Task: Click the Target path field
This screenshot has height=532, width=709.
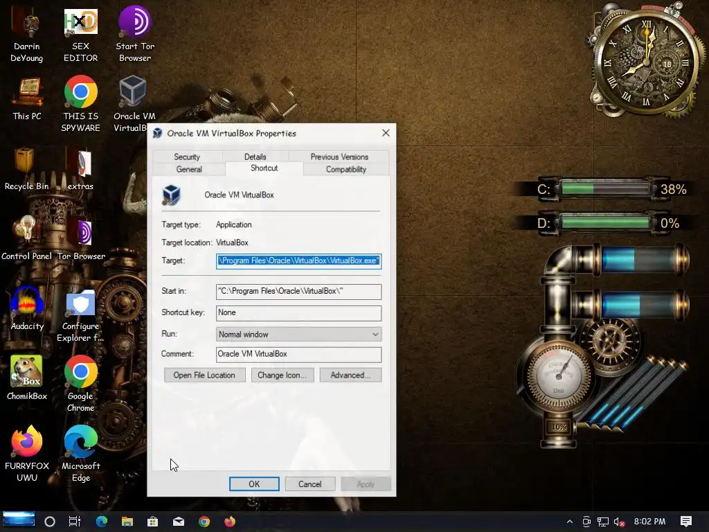Action: [x=298, y=261]
